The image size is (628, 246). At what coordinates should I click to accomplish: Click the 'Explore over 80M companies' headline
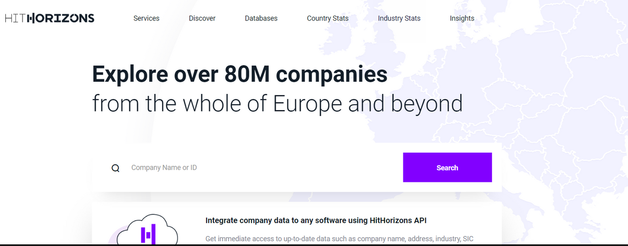[240, 74]
